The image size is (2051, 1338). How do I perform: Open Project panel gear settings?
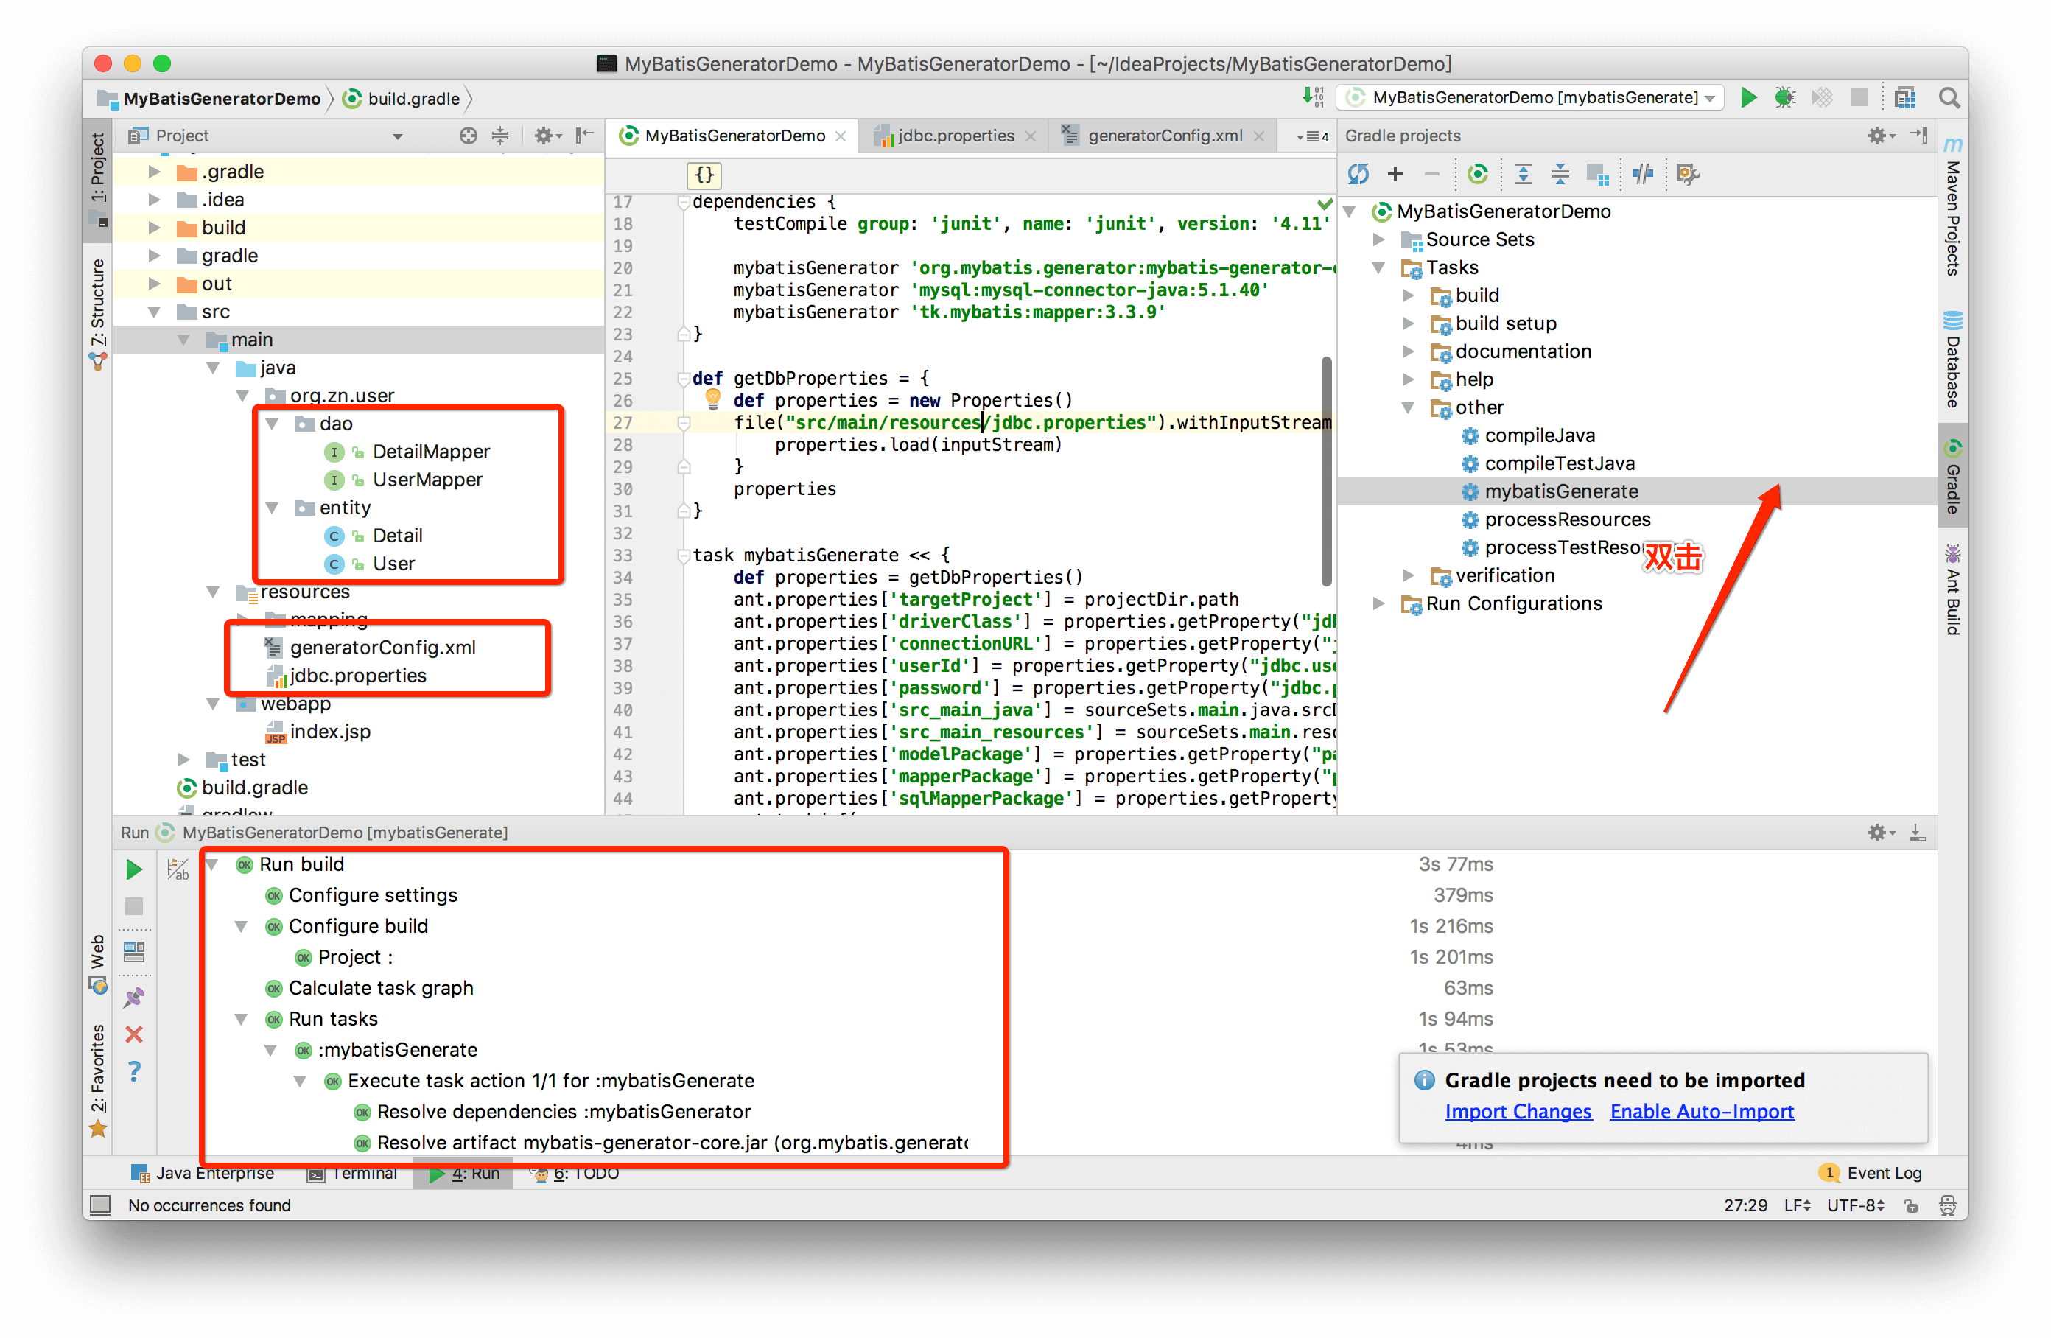tap(547, 136)
